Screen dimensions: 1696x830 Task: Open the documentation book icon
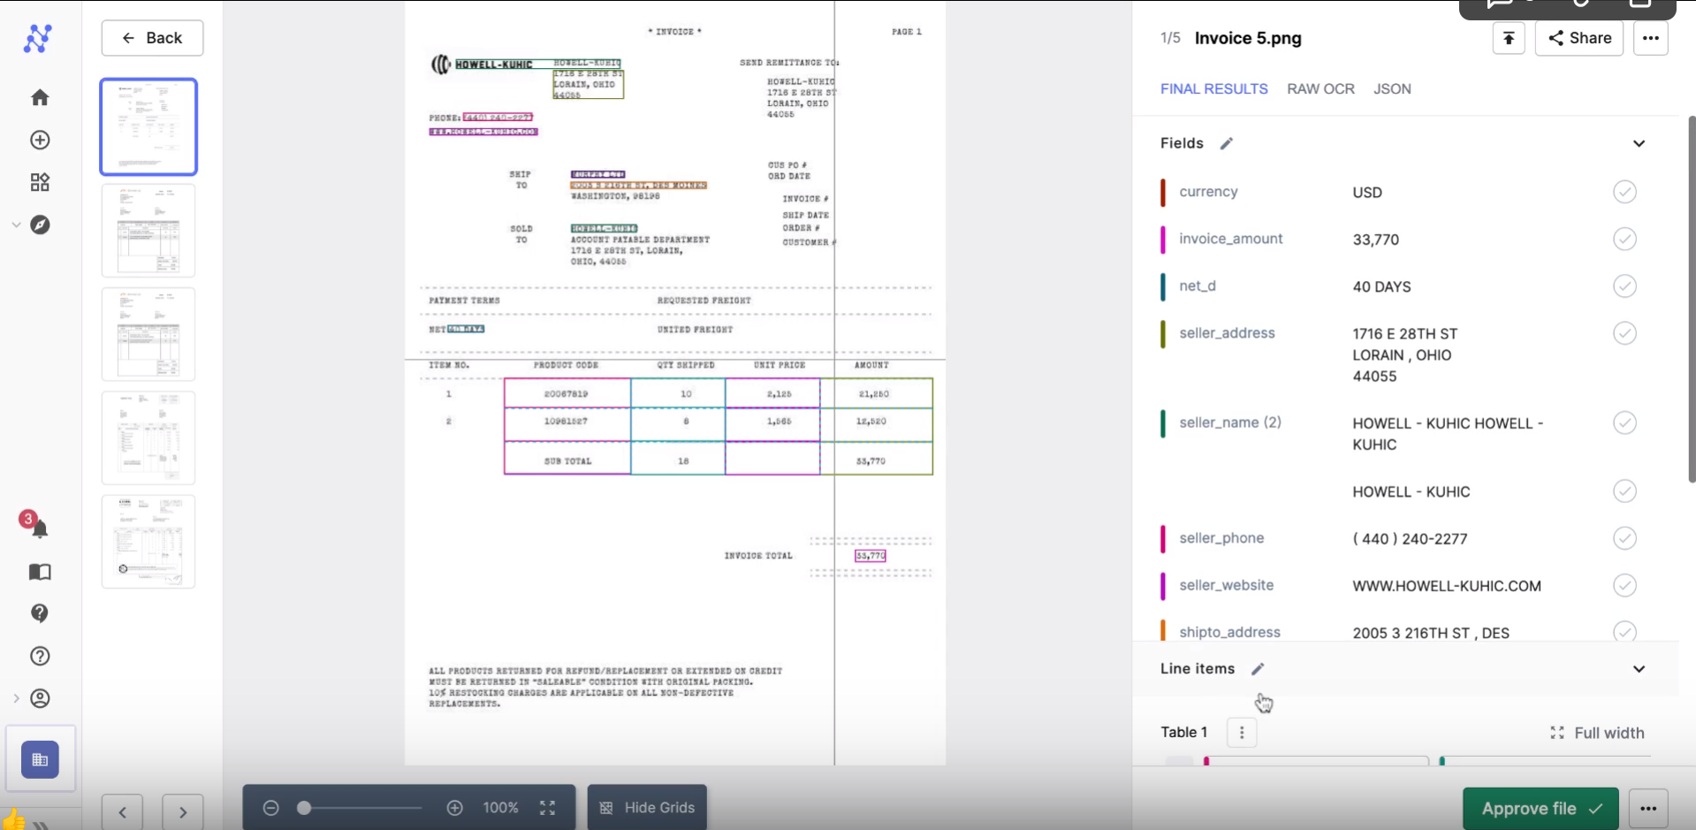click(39, 572)
